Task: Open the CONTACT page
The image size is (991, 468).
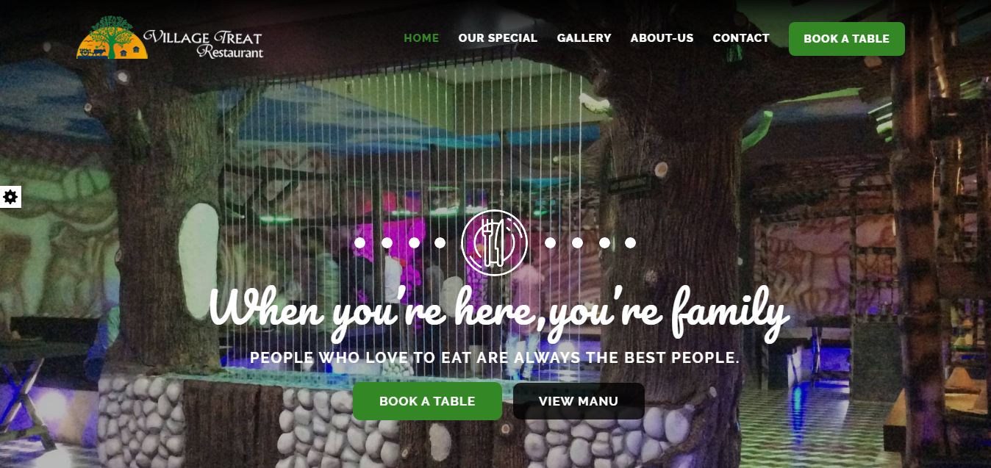Action: click(741, 38)
